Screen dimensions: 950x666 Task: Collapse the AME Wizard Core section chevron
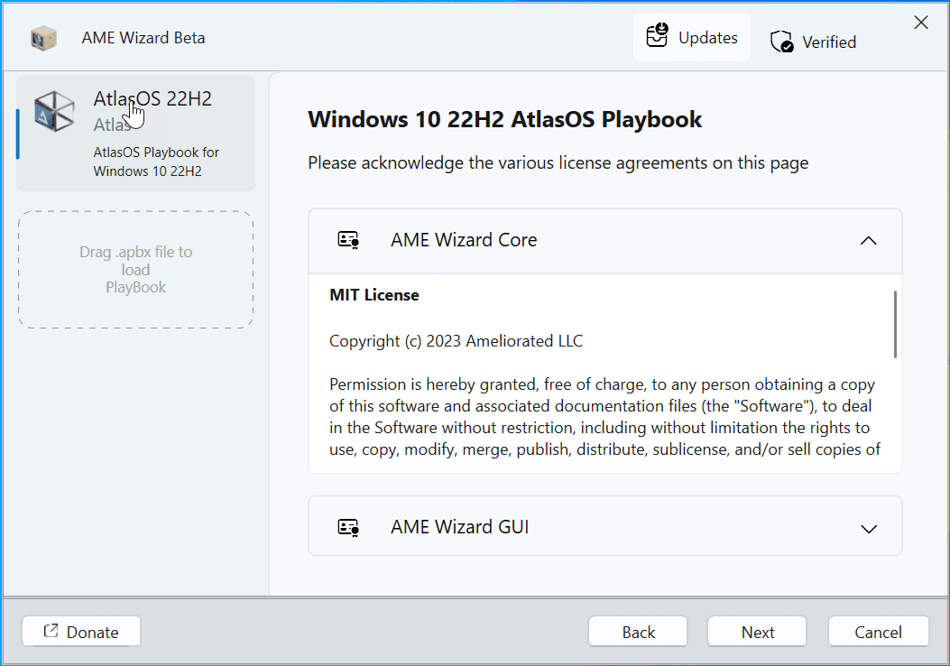point(868,241)
